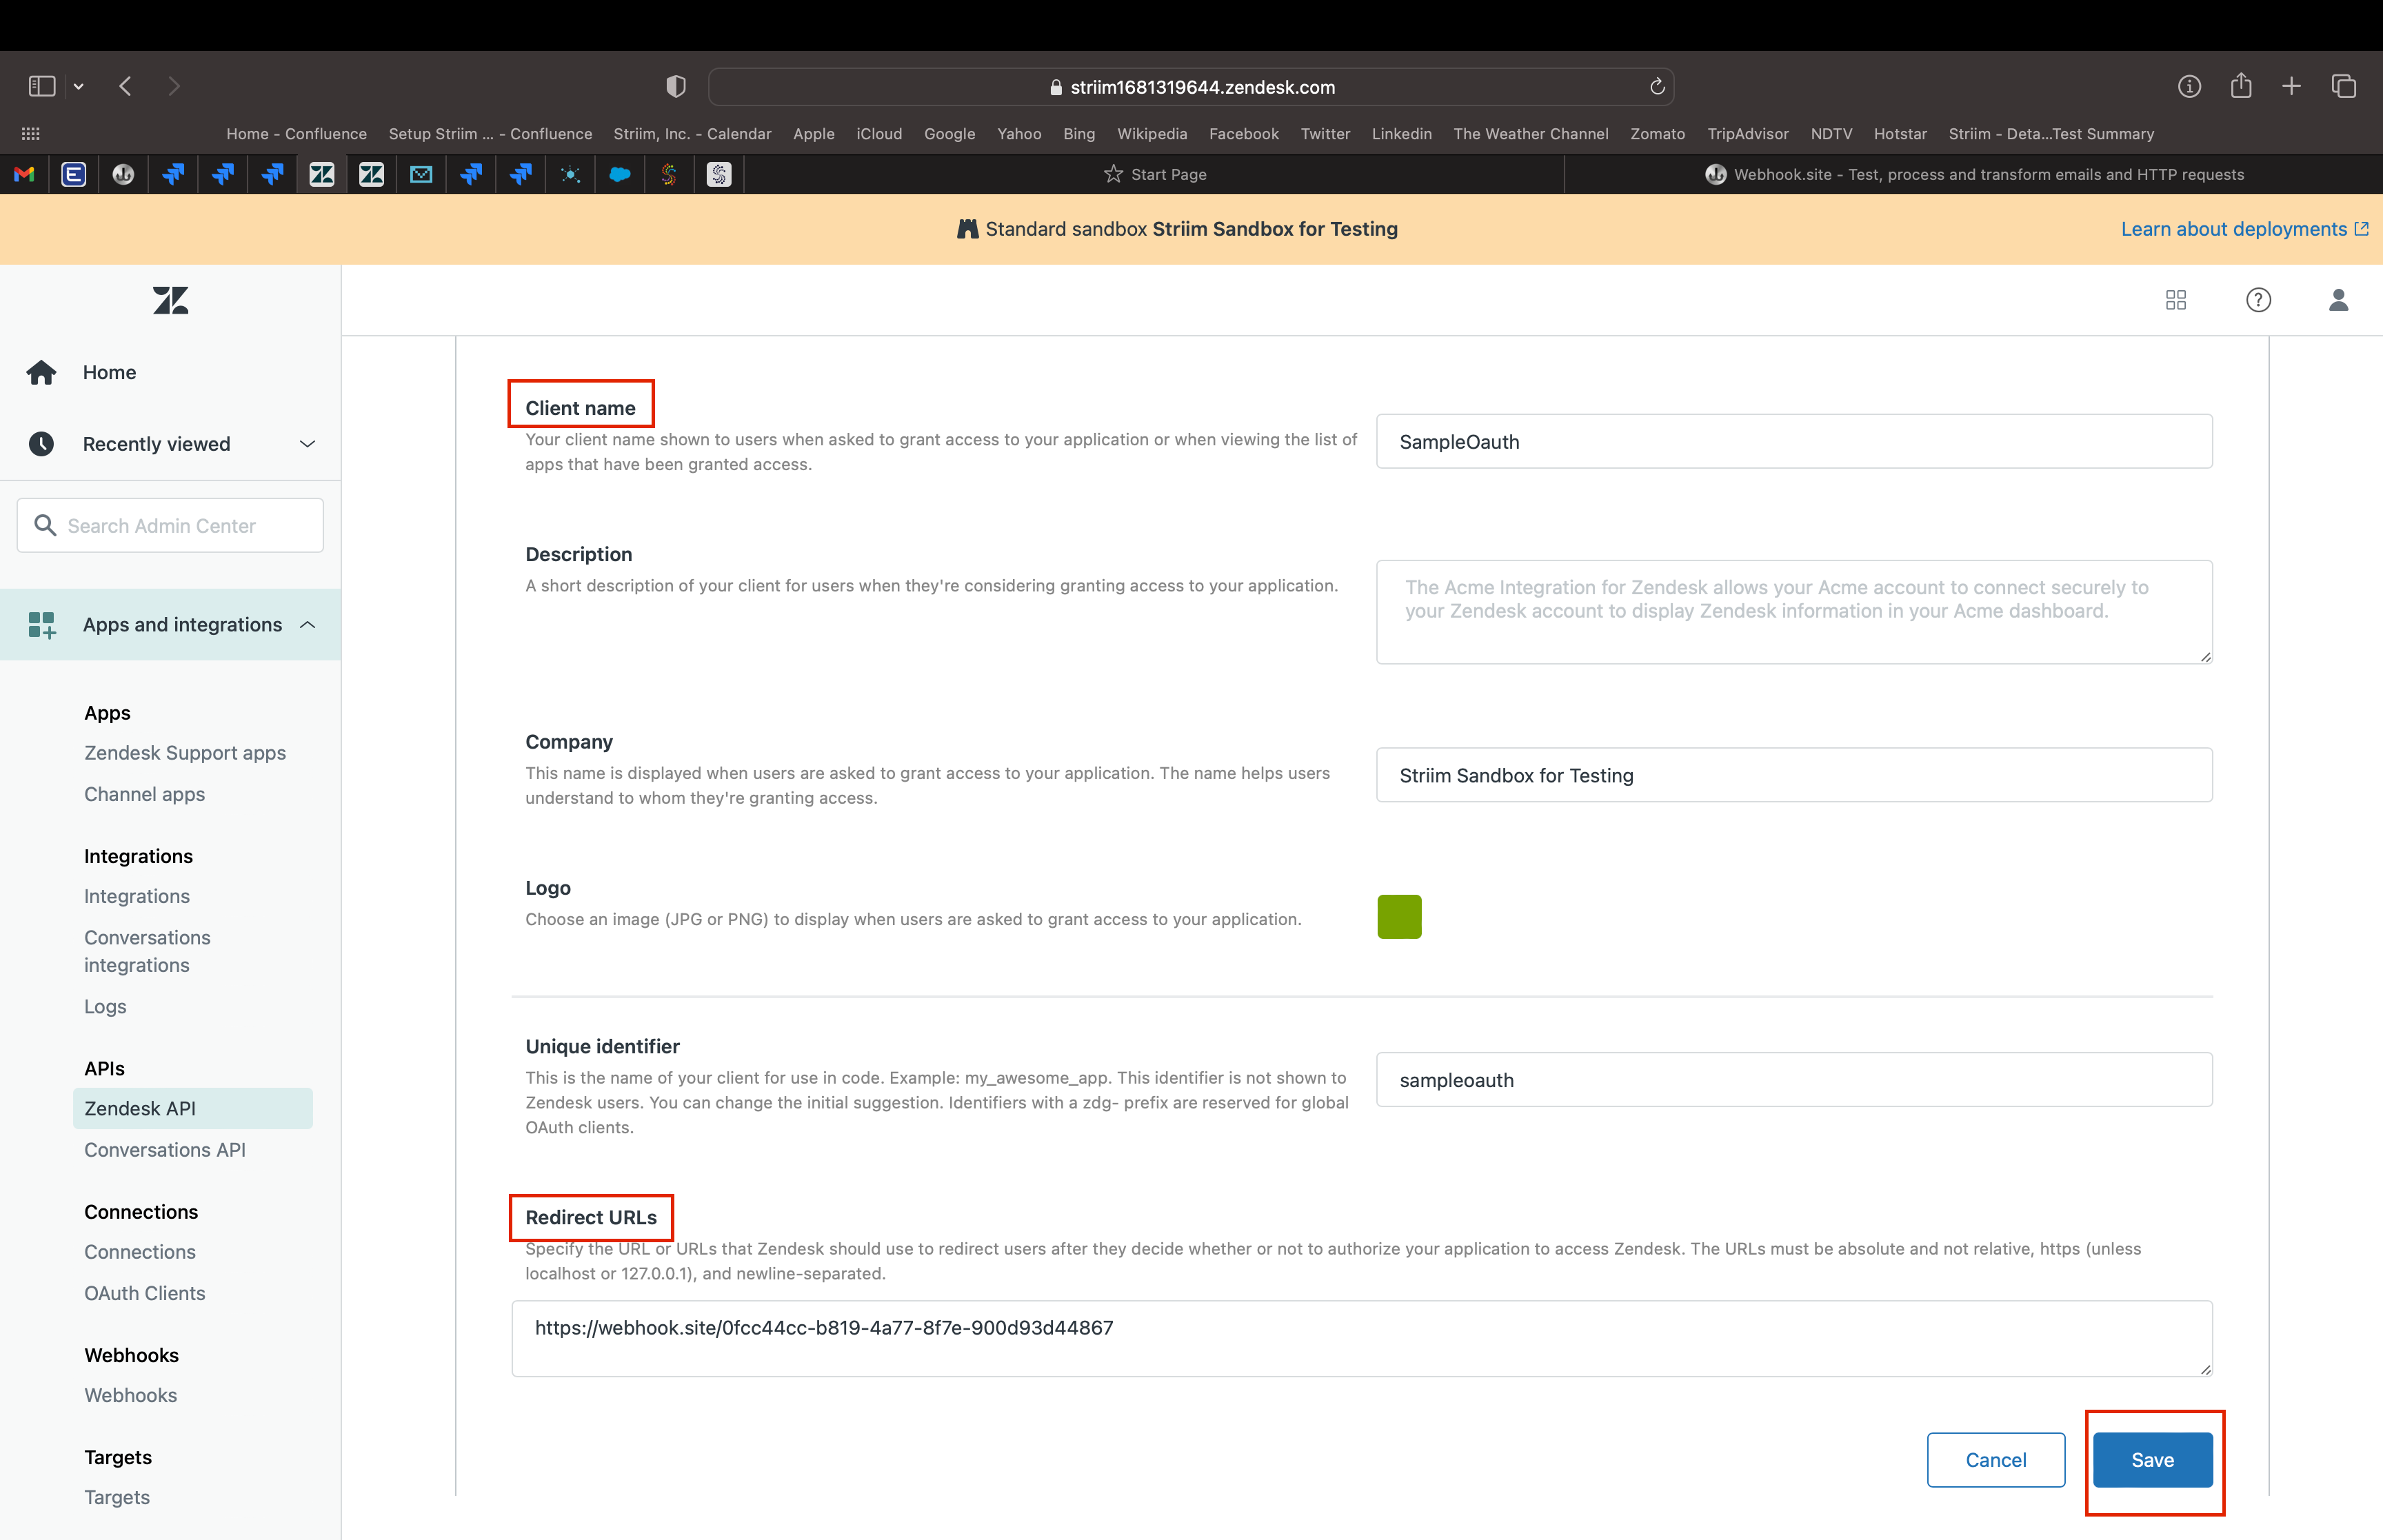The image size is (2383, 1540).
Task: Select Zendesk API in the sidebar
Action: [x=140, y=1108]
